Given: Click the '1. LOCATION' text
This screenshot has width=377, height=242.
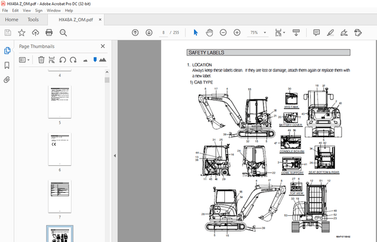Looking at the screenshot, I should [199, 65].
